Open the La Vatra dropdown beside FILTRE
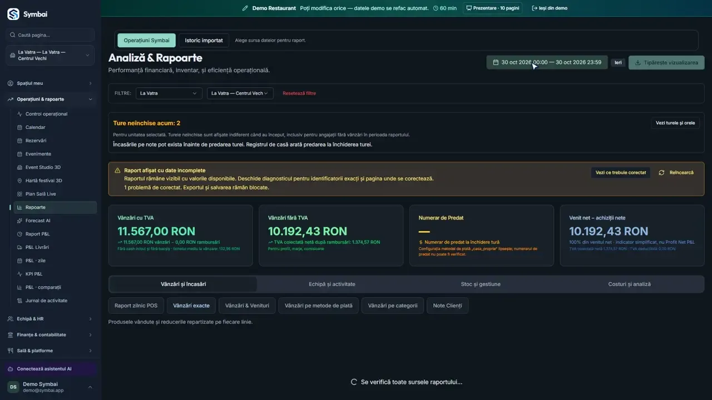Screen dimensions: 712x400 [x=169, y=93]
